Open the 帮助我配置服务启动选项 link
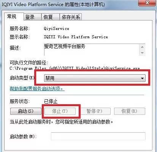This screenshot has width=157, height=152. pos(37,89)
